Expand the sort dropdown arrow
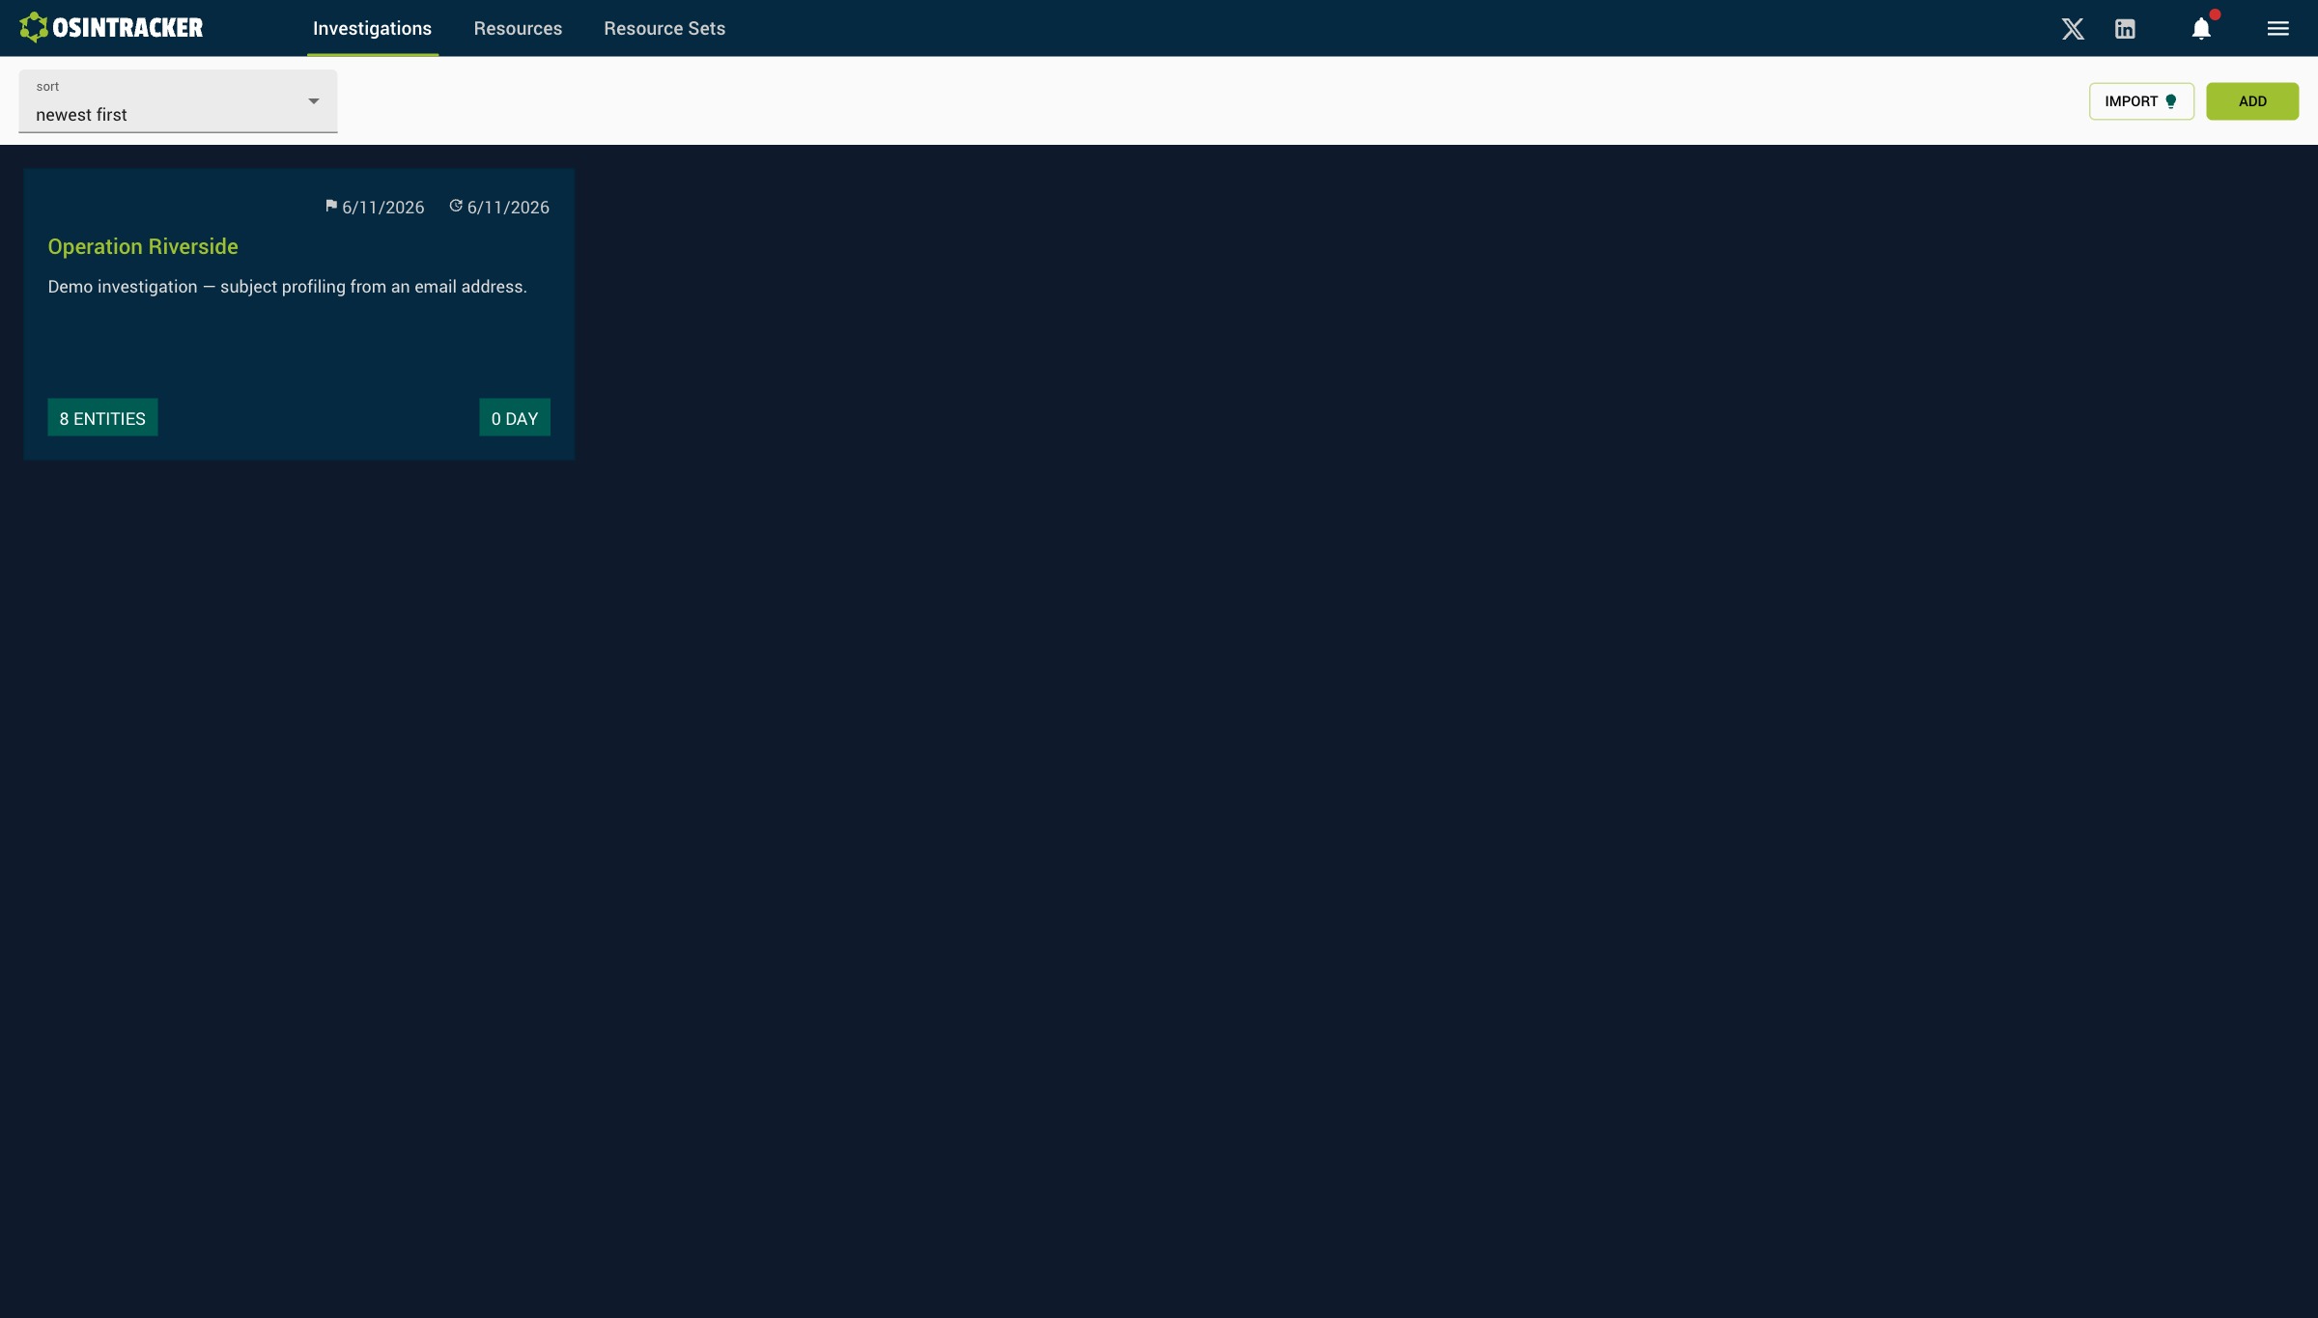This screenshot has width=2318, height=1318. click(x=313, y=101)
